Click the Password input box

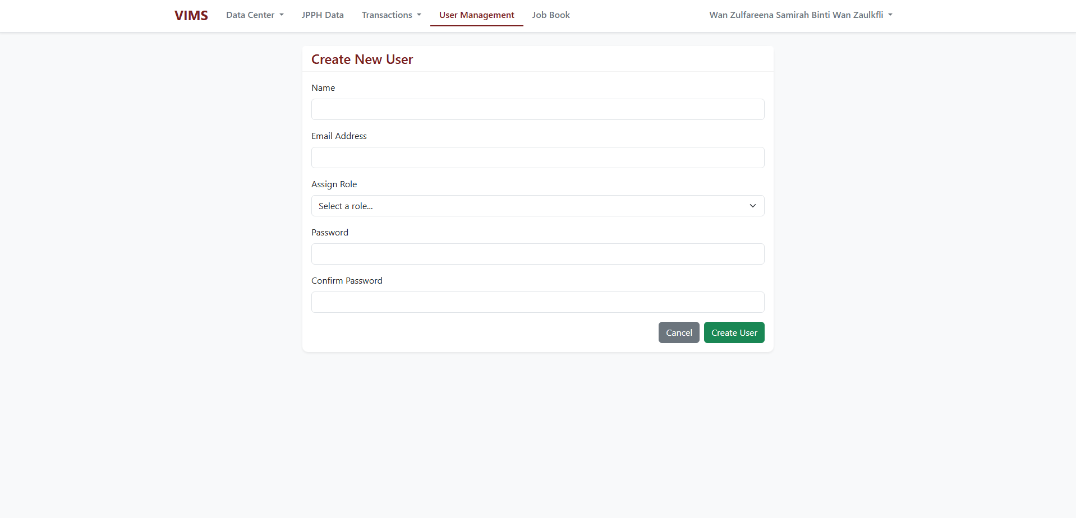pos(537,254)
